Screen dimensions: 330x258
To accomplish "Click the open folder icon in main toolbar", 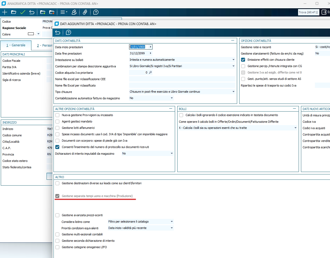I will (14, 12).
